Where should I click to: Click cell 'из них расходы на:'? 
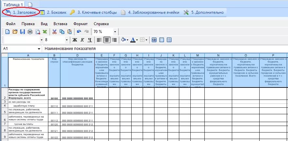pos(28,102)
